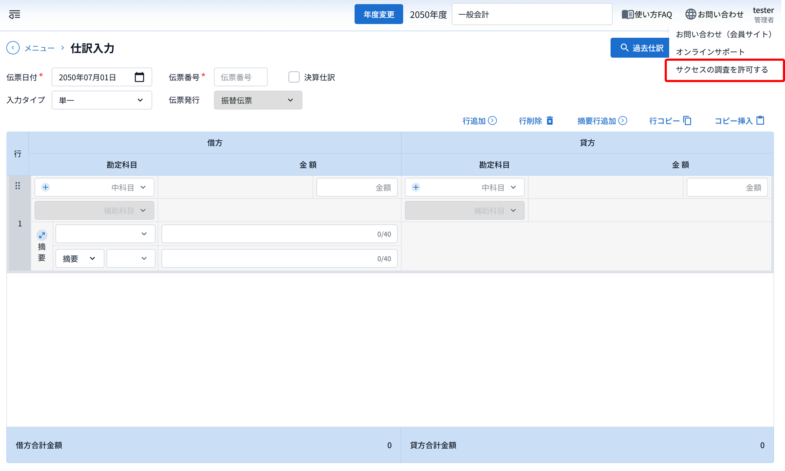
Task: Click the 摘要行追加 link
Action: [x=602, y=121]
